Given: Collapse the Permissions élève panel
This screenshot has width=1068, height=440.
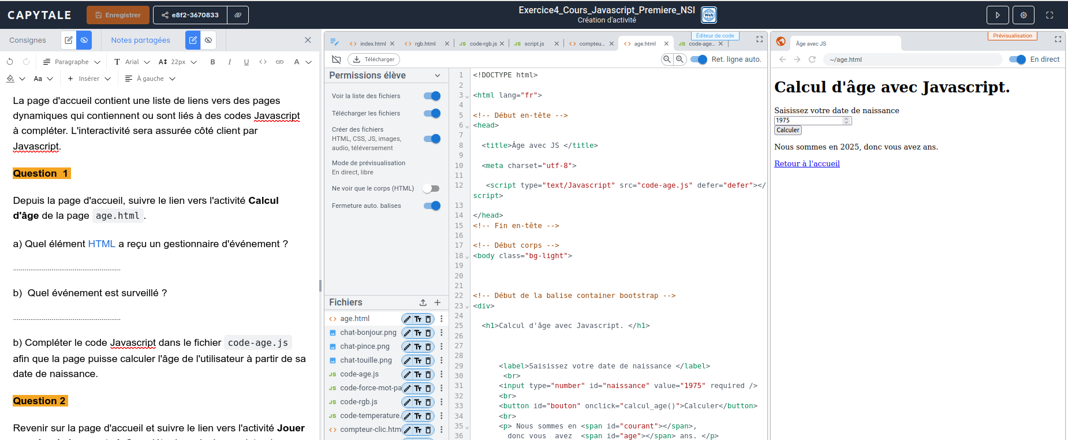Looking at the screenshot, I should coord(438,76).
